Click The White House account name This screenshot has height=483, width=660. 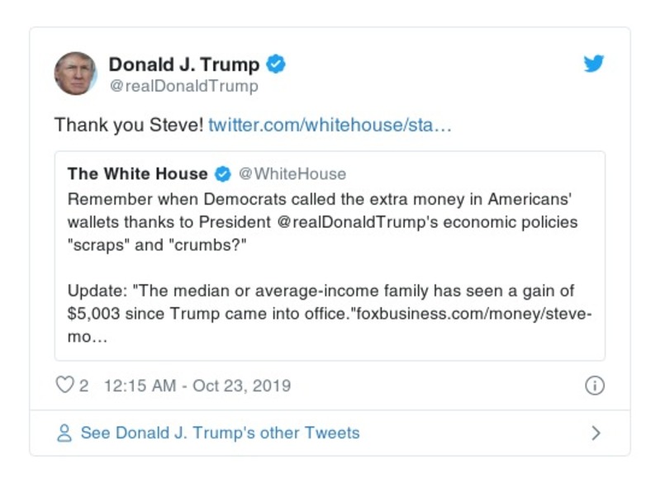137,173
